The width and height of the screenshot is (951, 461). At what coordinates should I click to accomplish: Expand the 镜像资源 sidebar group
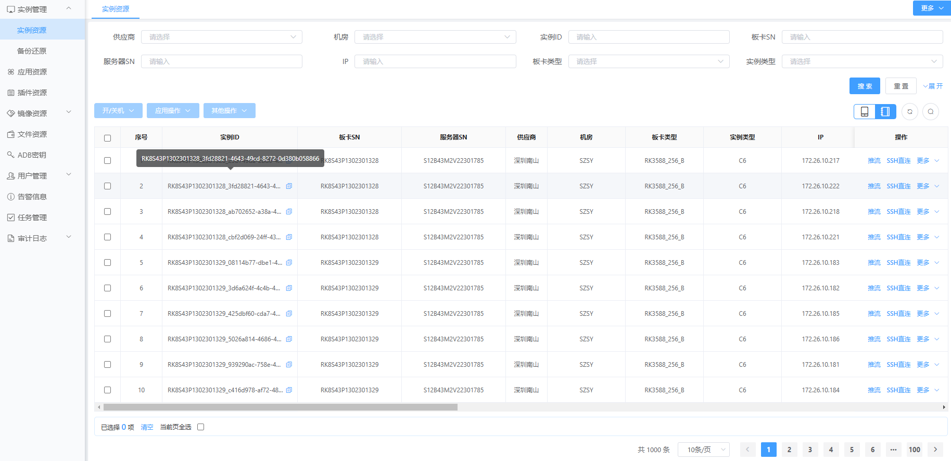click(x=42, y=113)
